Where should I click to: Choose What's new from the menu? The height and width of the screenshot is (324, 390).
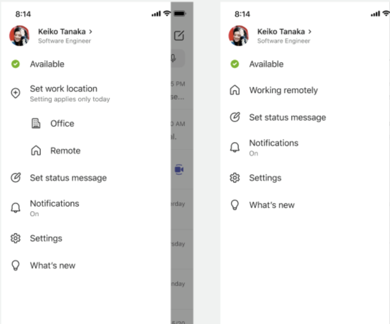tap(271, 205)
